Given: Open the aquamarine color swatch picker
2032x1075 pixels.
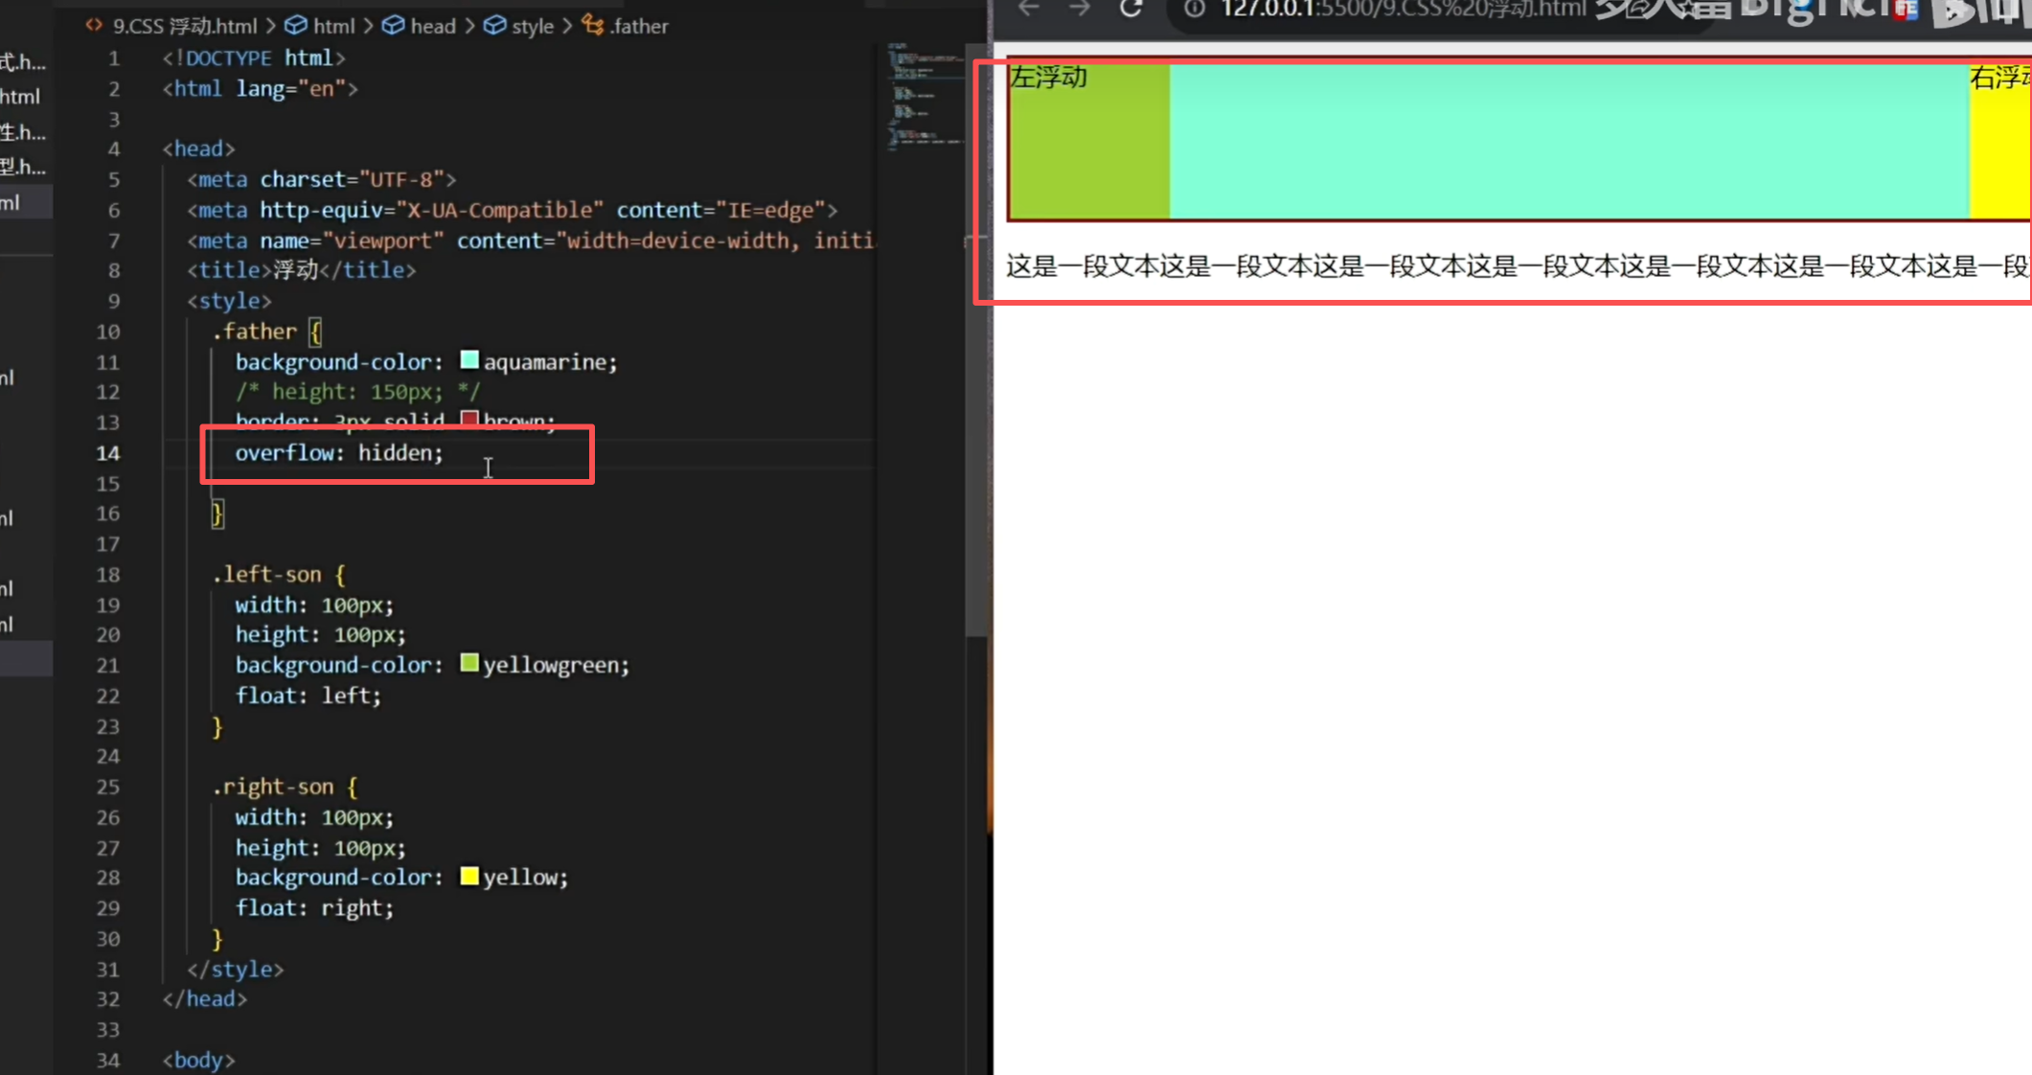Looking at the screenshot, I should point(469,360).
